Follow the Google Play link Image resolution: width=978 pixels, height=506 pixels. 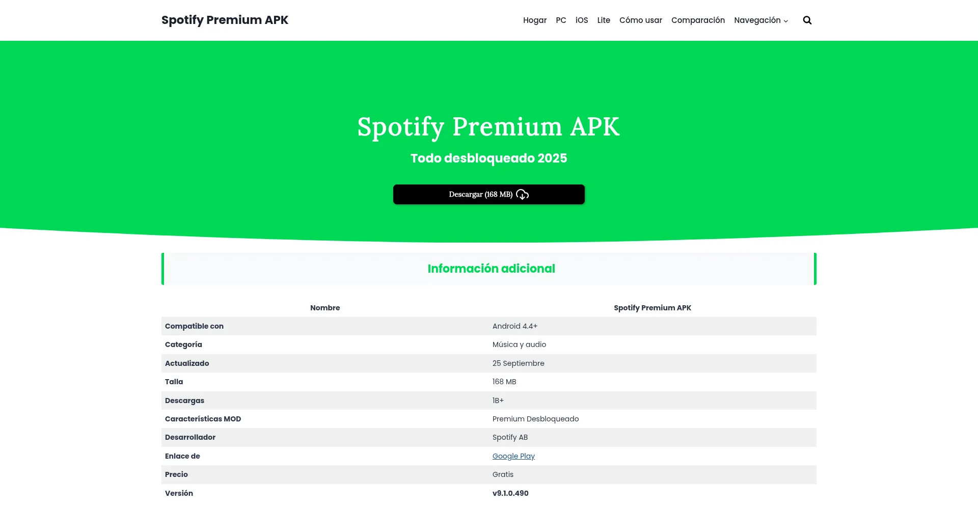[513, 456]
